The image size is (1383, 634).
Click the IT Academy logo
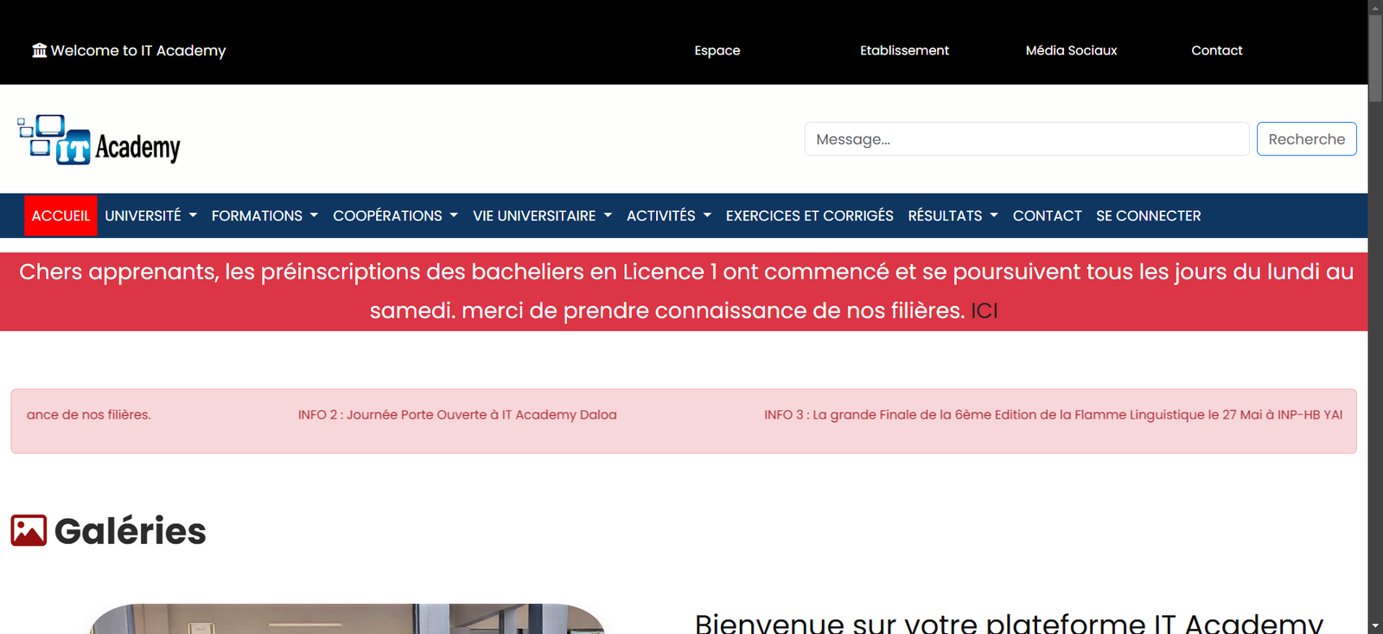coord(99,139)
